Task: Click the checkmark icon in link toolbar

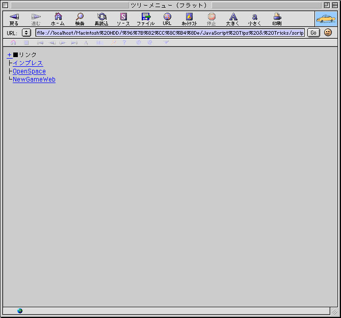Action: tap(166, 42)
